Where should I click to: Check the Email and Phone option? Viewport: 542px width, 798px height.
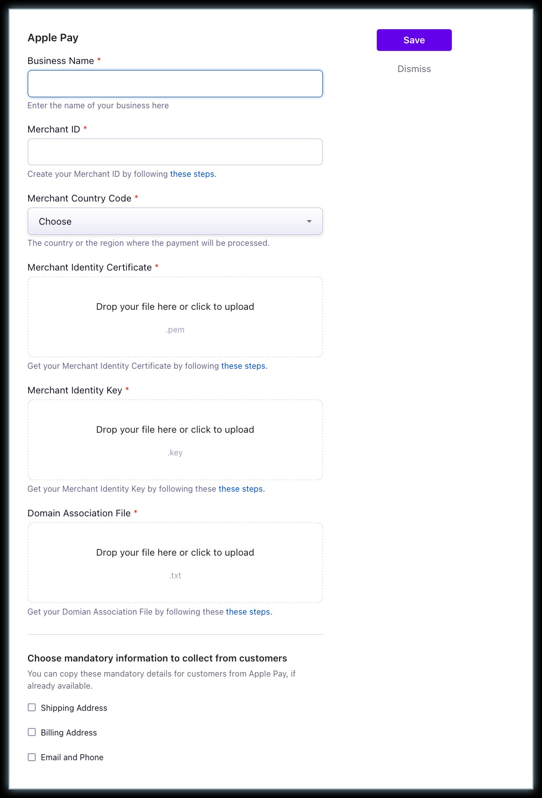[32, 757]
